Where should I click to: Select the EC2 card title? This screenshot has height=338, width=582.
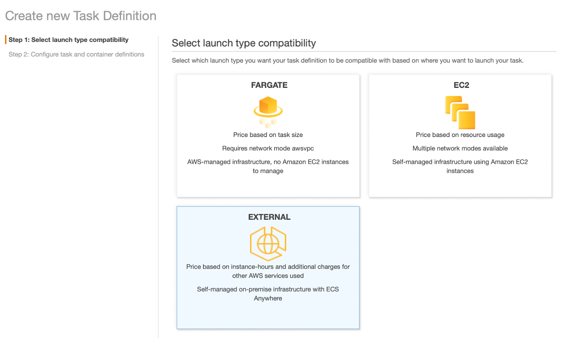point(461,85)
